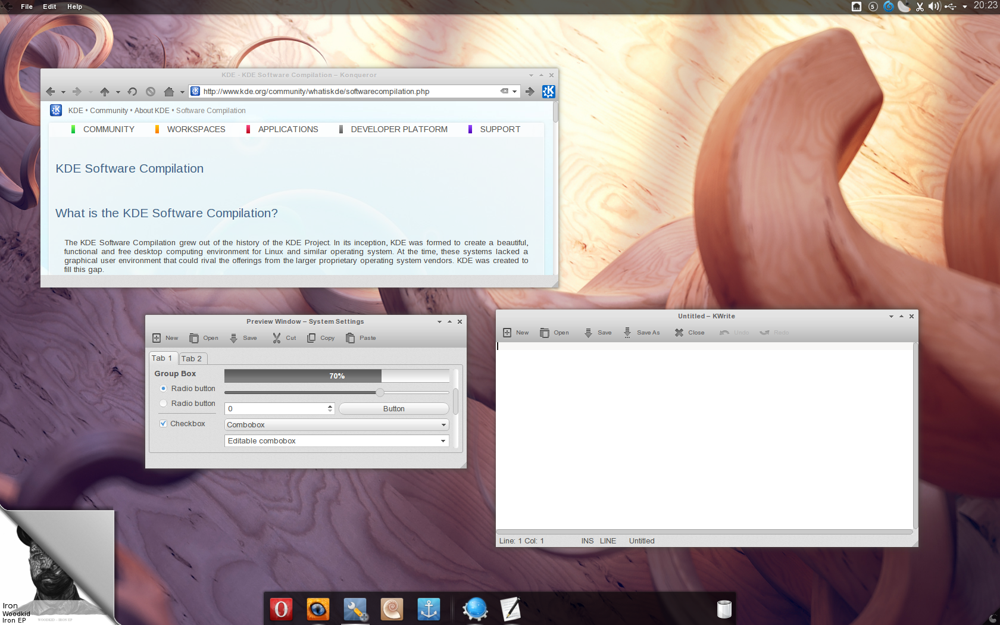This screenshot has height=625, width=1000.
Task: Open the trash can in dock
Action: tap(724, 610)
